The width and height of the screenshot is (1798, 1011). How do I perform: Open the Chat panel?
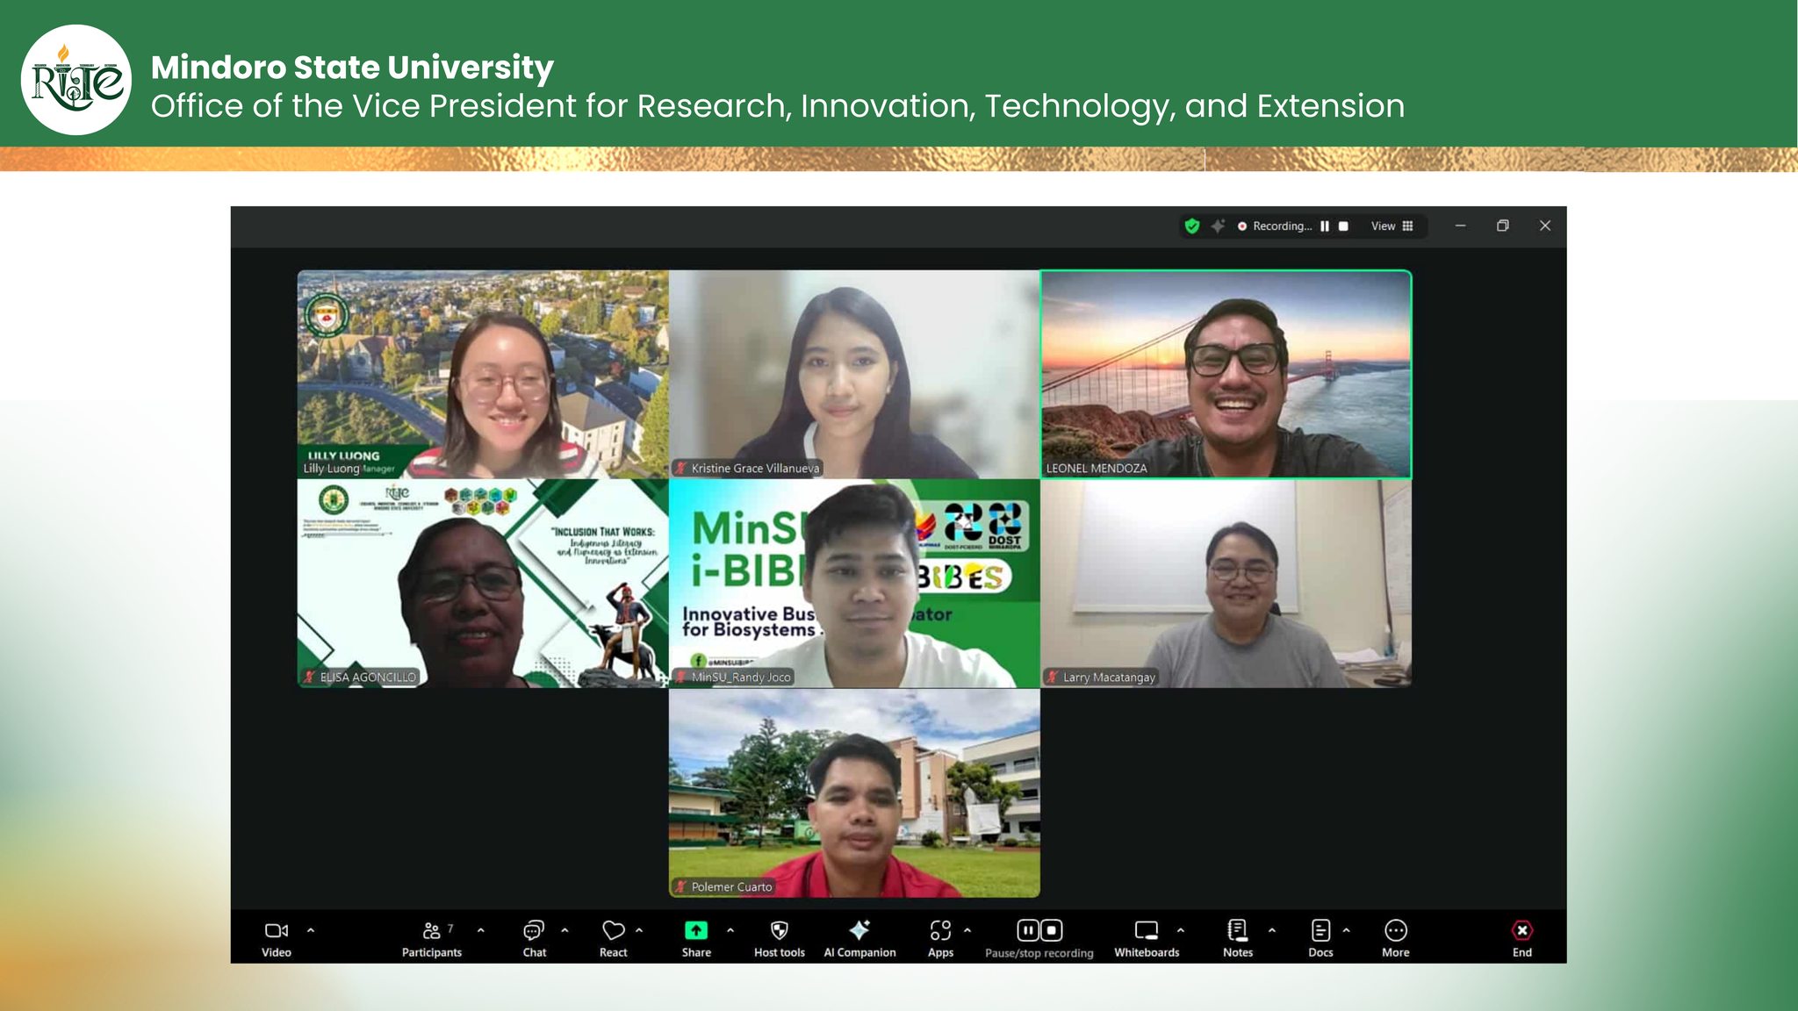click(x=534, y=932)
